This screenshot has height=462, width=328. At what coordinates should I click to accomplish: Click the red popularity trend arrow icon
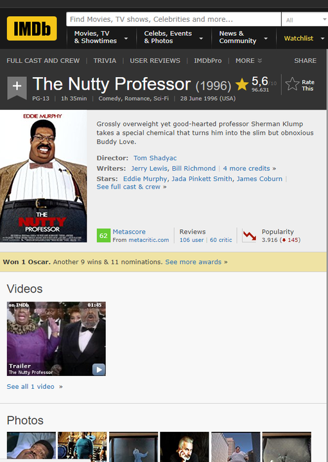pos(249,235)
